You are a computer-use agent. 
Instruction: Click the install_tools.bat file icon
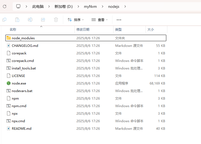tap(8, 68)
